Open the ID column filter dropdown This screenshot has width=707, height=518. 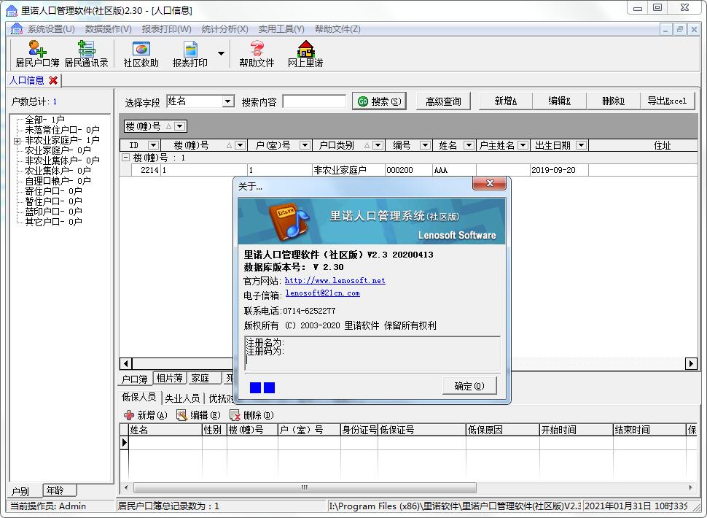click(x=153, y=145)
